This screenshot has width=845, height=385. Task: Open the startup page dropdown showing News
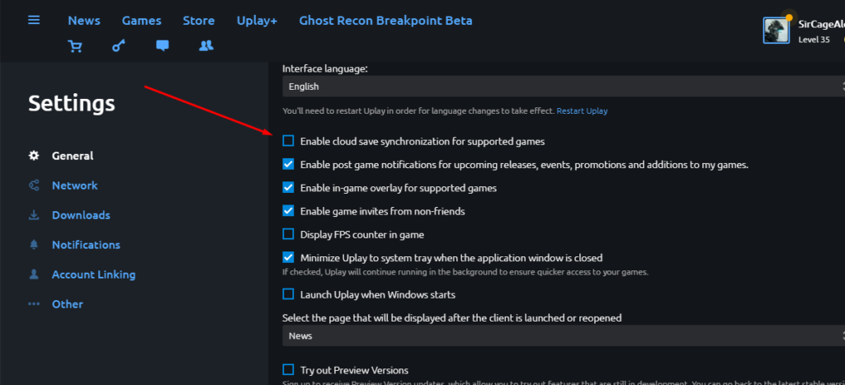click(563, 336)
